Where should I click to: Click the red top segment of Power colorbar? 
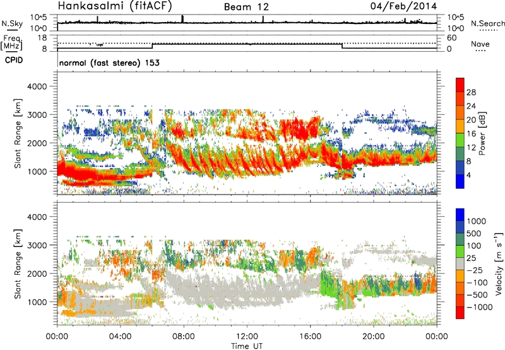point(460,85)
